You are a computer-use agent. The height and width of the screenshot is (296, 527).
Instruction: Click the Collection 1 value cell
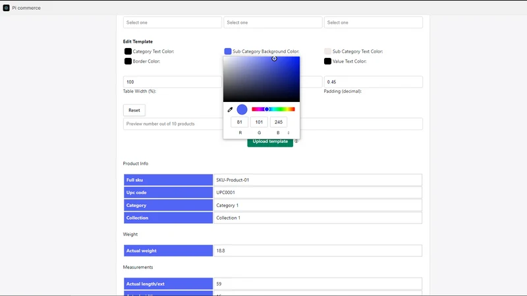318,218
